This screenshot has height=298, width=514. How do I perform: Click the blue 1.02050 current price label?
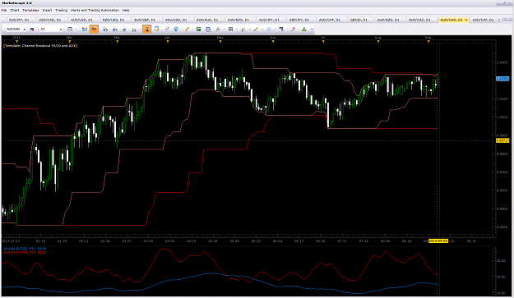click(x=502, y=79)
